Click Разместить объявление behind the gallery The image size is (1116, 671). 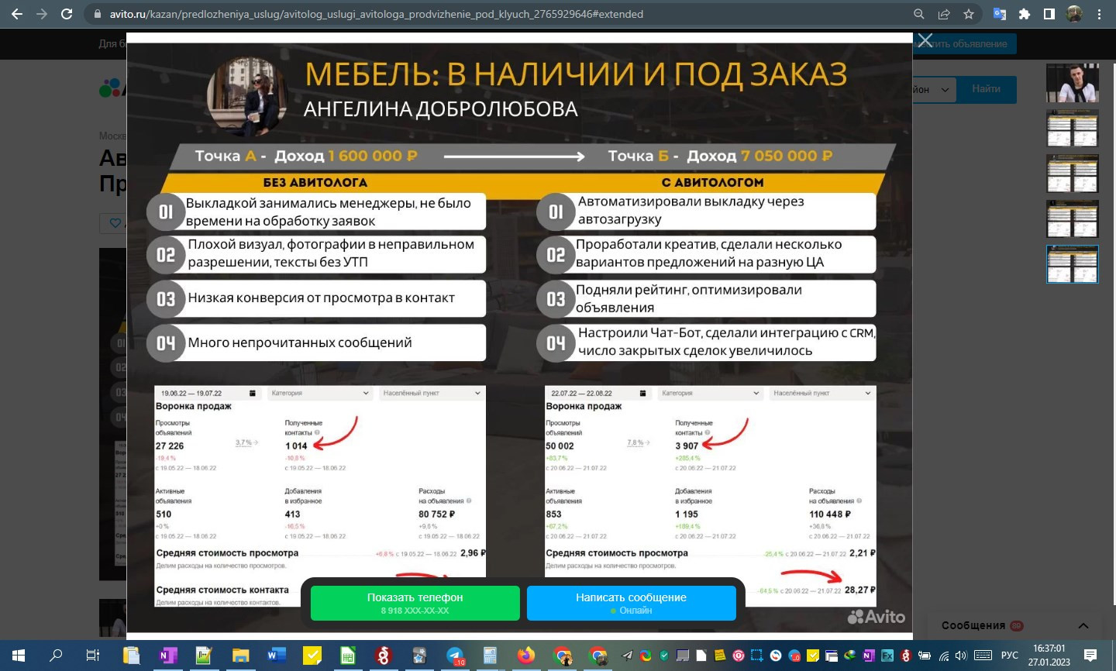coord(965,44)
